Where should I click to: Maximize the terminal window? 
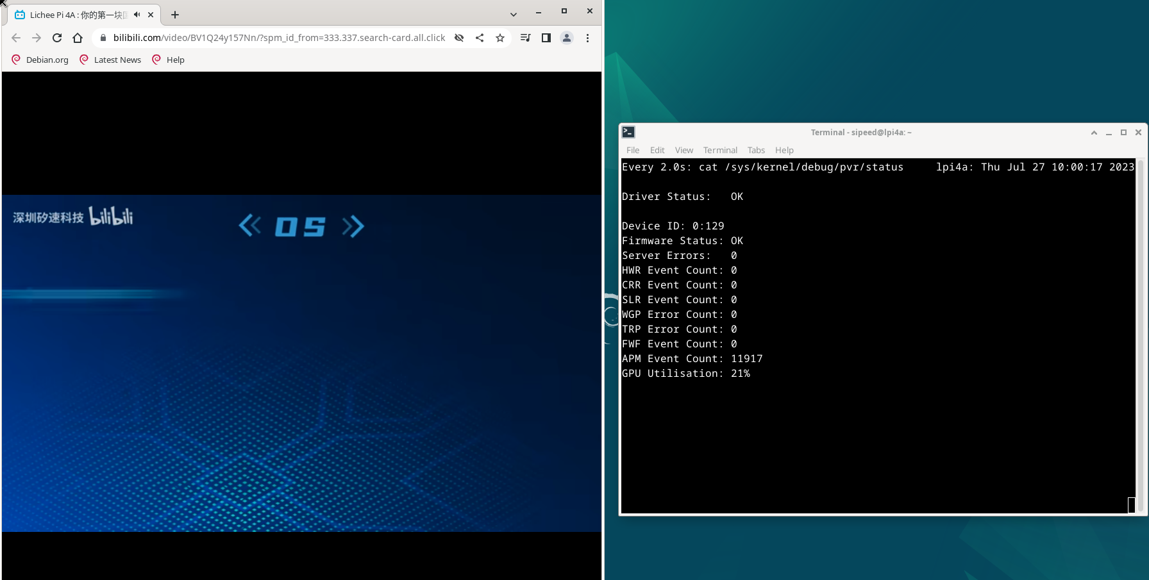(x=1123, y=133)
